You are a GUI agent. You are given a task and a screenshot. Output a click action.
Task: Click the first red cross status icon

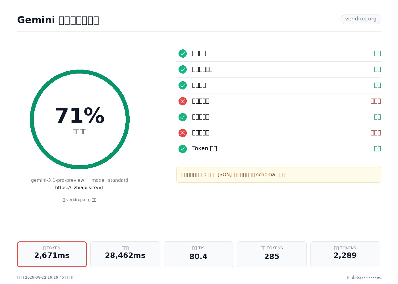183,101
